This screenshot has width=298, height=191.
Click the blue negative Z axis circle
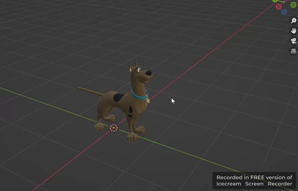284,12
